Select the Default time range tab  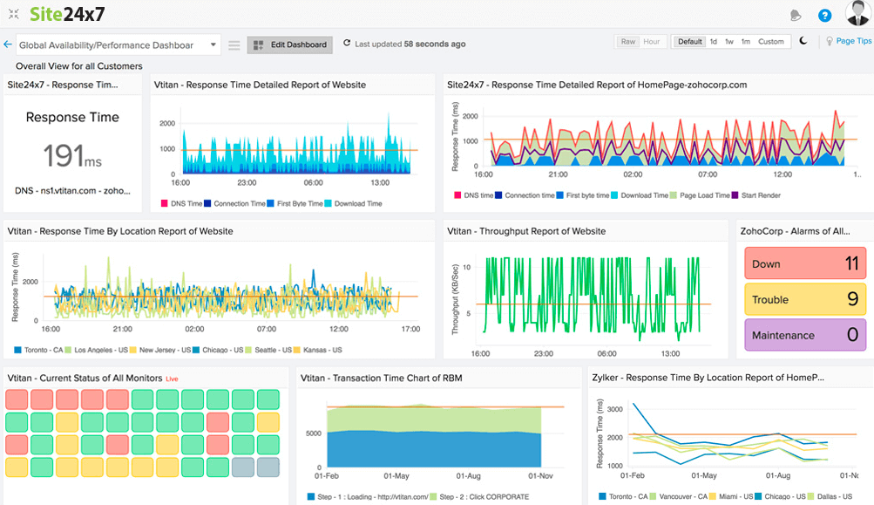689,42
